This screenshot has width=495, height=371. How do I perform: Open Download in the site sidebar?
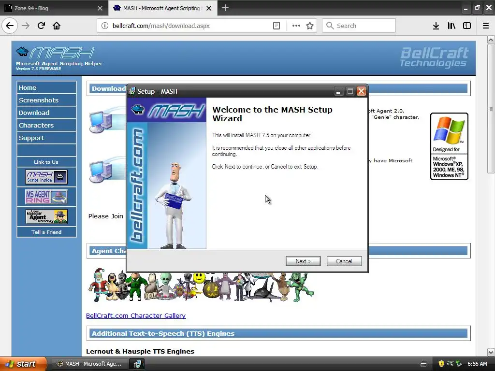[46, 113]
